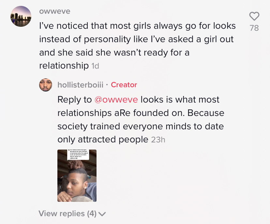Click View replies (4)
This screenshot has height=224, width=270.
pos(72,214)
